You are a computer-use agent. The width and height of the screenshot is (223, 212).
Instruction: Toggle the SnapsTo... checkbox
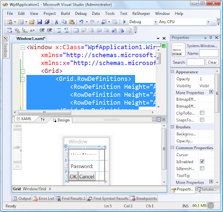[x=202, y=120]
